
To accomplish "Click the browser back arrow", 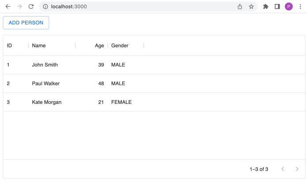I will [x=8, y=7].
